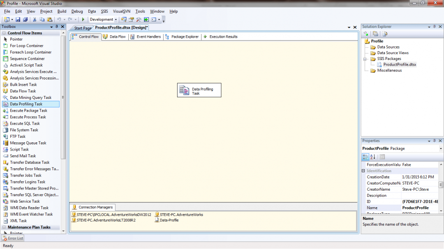
Task: Select the Data-Profile connection manager
Action: click(x=169, y=220)
